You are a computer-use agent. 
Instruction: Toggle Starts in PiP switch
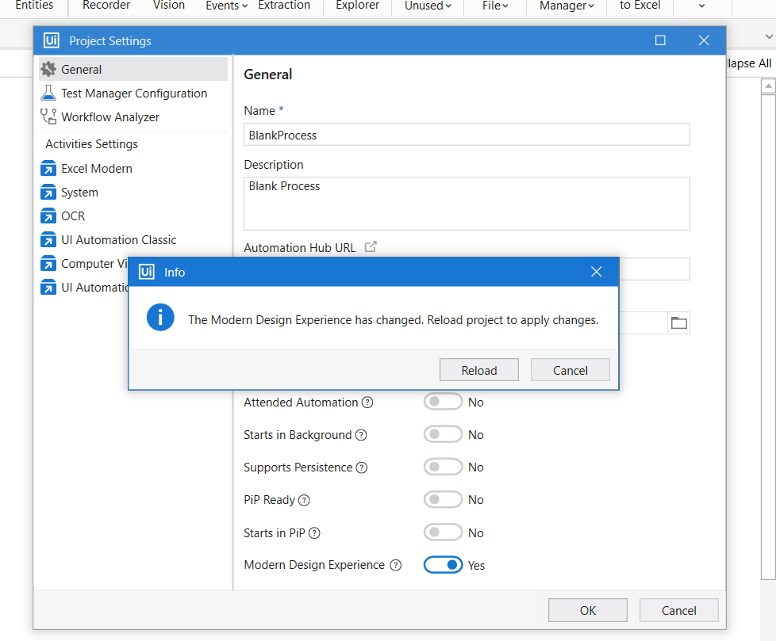pos(443,532)
